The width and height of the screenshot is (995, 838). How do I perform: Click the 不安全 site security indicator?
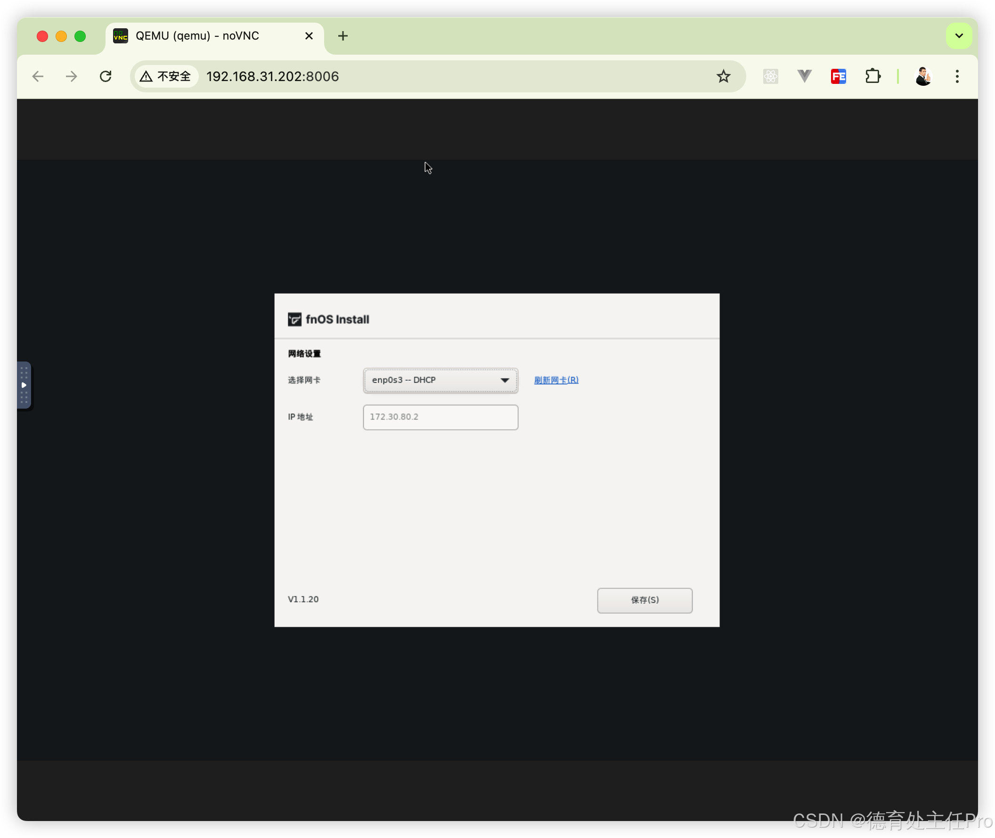click(166, 76)
